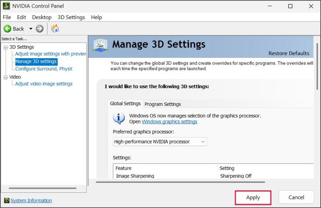This screenshot has height=208, width=321.
Task: Click the task pane horizontal scrollbar
Action: pyautogui.click(x=43, y=188)
